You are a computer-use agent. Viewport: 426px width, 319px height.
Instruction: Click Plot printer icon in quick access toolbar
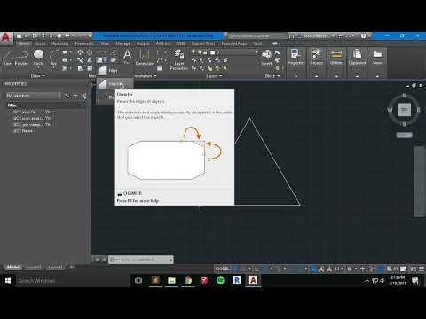[59, 36]
